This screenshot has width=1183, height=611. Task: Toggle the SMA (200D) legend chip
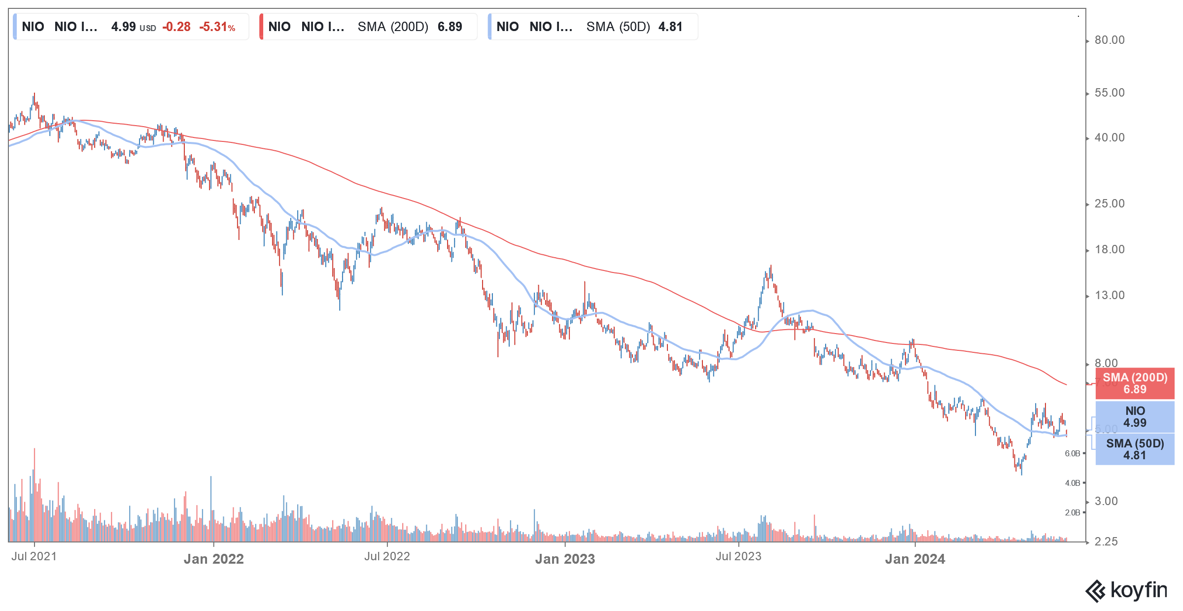click(368, 27)
